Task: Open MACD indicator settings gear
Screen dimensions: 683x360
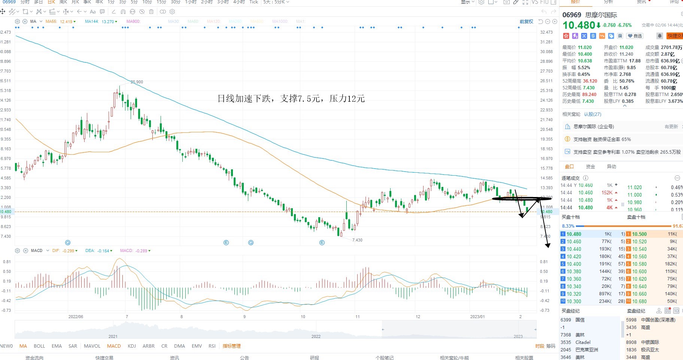Action: click(17, 250)
